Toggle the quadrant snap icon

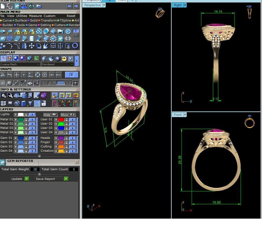tap(38, 75)
